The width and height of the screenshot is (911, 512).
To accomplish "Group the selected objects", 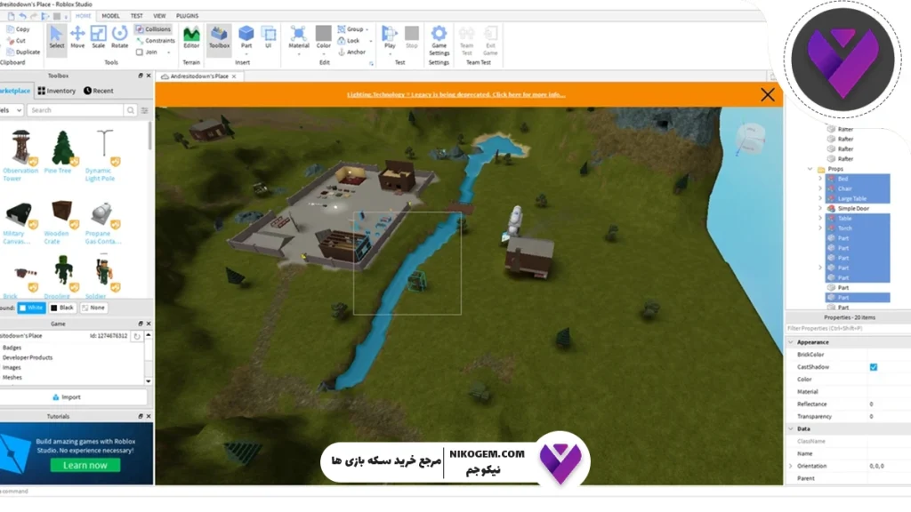I will pos(352,29).
